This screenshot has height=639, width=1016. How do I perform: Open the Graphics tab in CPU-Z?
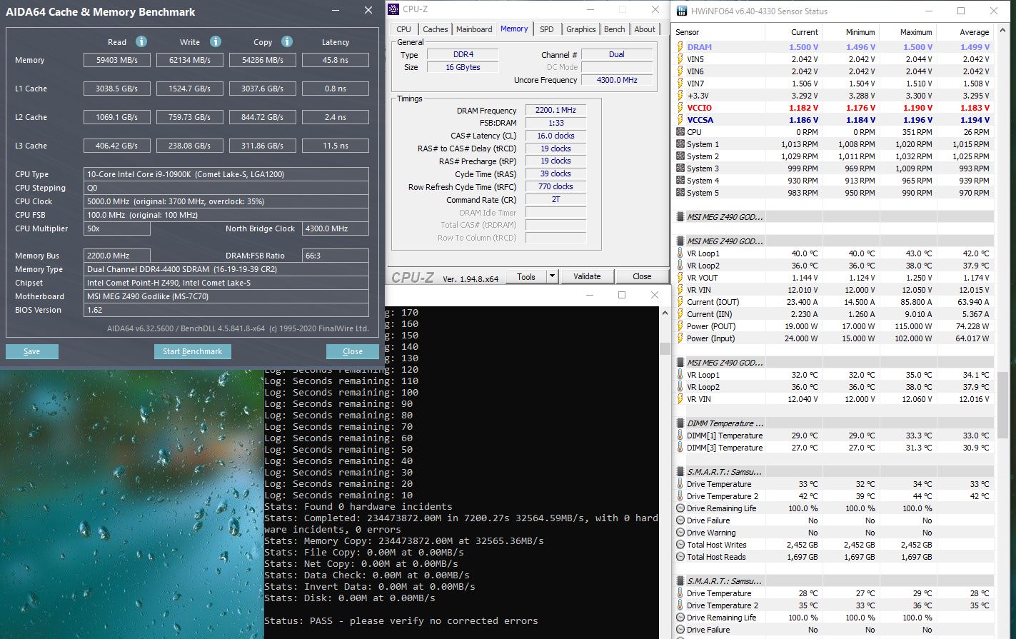[x=581, y=29]
